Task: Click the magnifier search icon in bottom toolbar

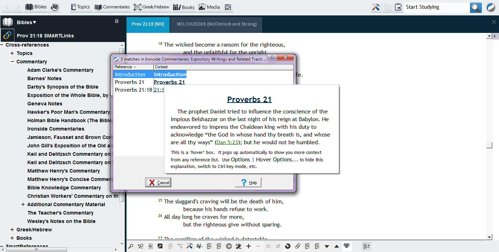Action: point(131,246)
